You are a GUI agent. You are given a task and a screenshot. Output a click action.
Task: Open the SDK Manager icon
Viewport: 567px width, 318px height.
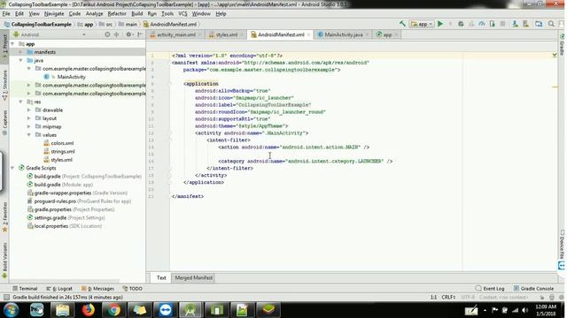tap(525, 24)
